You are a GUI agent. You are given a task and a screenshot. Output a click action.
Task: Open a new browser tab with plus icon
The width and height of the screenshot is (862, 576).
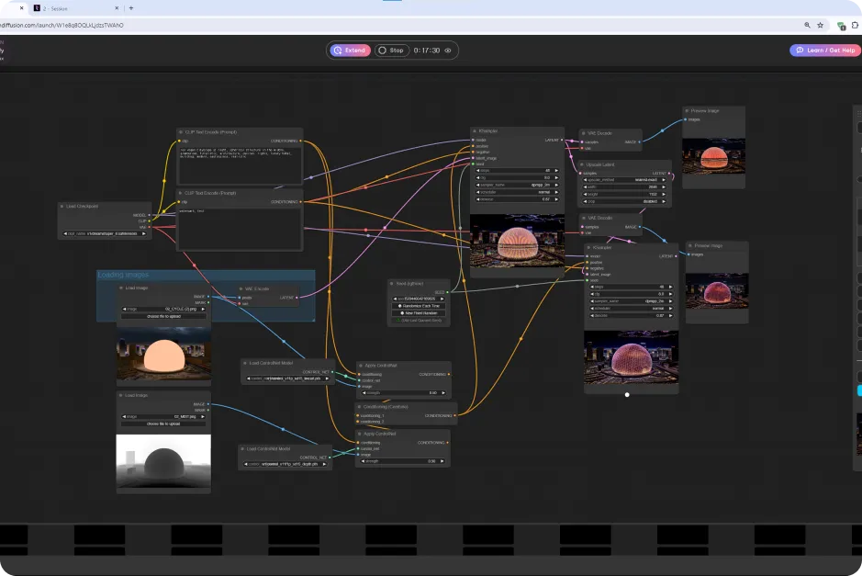coord(131,8)
